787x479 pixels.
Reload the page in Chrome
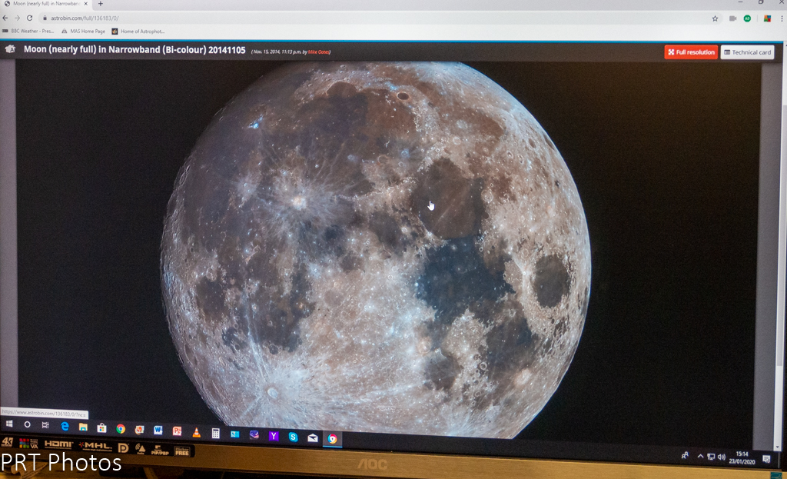30,18
